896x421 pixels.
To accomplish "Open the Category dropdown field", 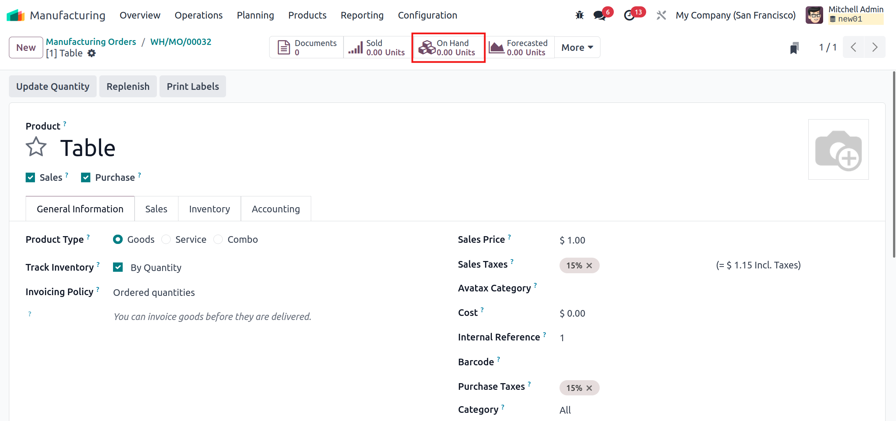I will click(x=565, y=410).
